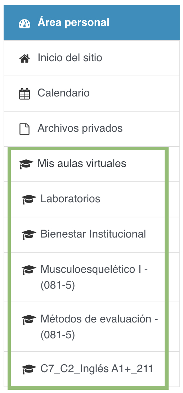Click the graduation cap beside Mis aulas virtuales
Image resolution: width=183 pixels, height=393 pixels.
[x=26, y=164]
